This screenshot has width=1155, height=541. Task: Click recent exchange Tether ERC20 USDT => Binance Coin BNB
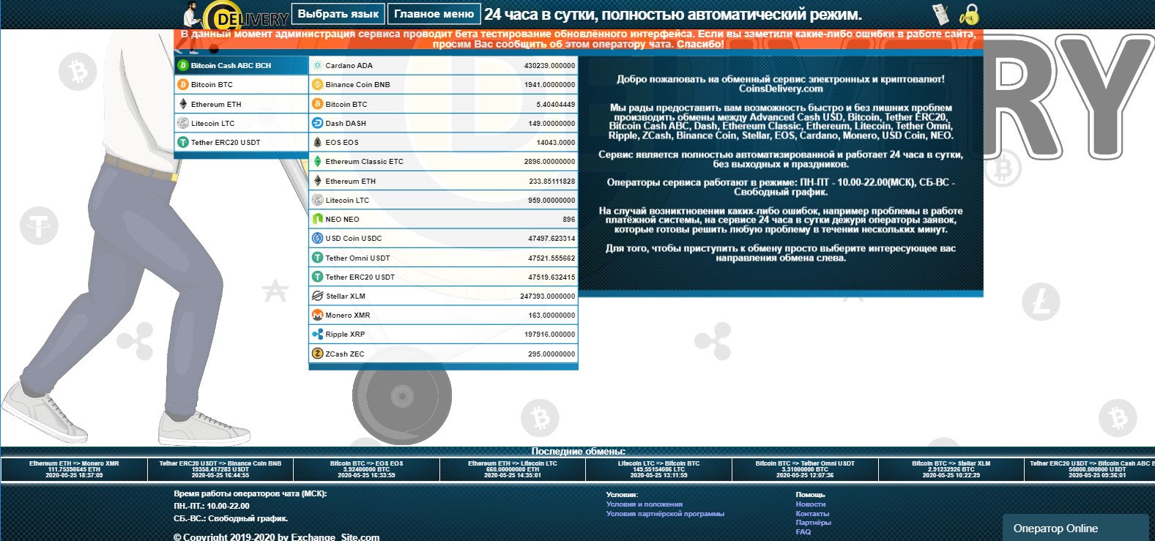coord(220,469)
